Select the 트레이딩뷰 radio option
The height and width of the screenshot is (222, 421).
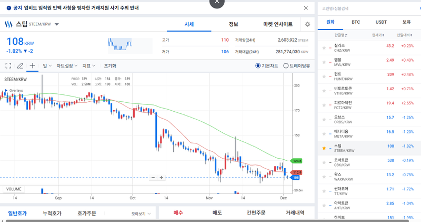pyautogui.click(x=286, y=66)
